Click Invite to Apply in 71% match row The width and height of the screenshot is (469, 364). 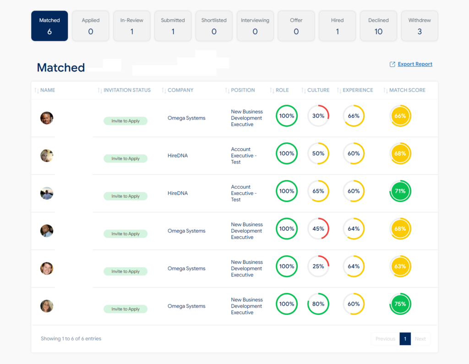(x=125, y=196)
